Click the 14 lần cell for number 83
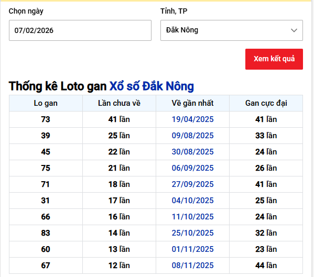This screenshot has width=314, height=277. 119,233
